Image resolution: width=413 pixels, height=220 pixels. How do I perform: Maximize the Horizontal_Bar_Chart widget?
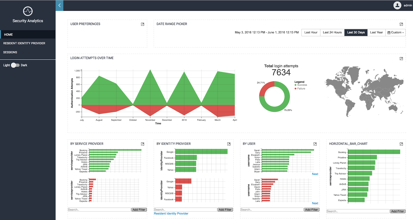point(401,144)
